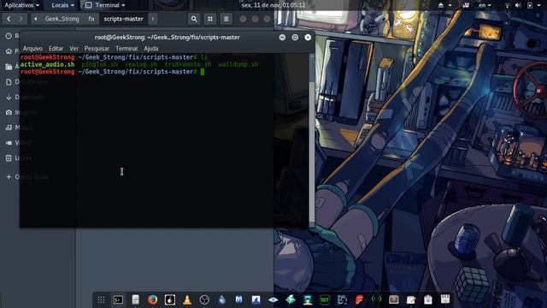Open the Trash icon in Files sidebar
Viewport: 547px width, 308px height.
(9, 158)
